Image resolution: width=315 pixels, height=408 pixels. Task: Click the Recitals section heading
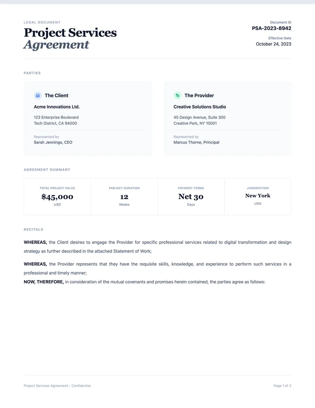click(34, 229)
